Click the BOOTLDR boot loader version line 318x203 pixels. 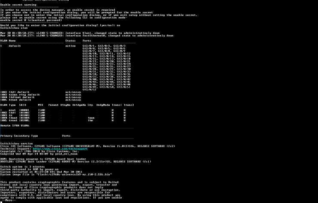click(76, 162)
